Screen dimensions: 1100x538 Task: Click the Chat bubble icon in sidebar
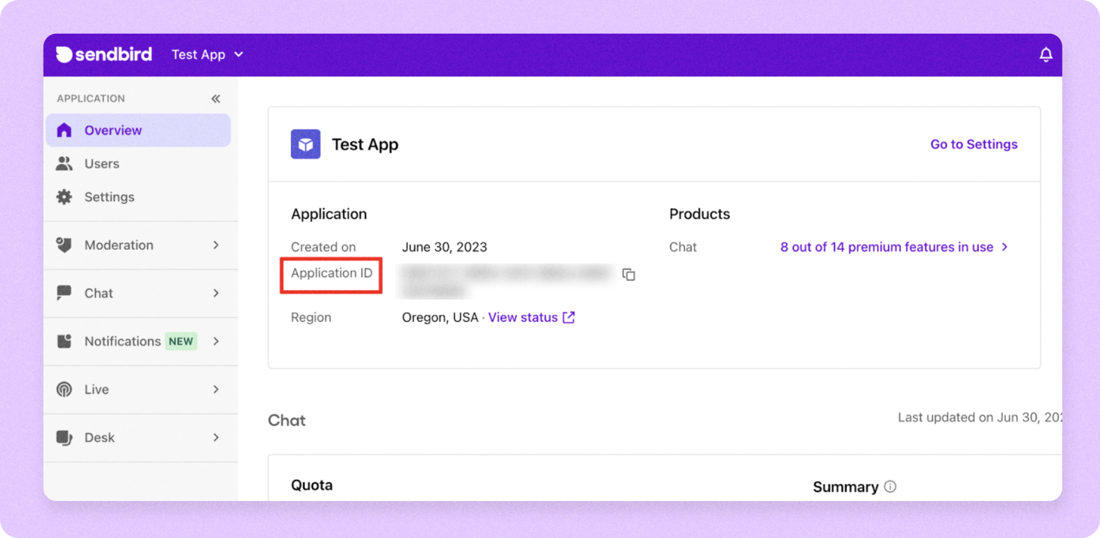click(x=64, y=293)
